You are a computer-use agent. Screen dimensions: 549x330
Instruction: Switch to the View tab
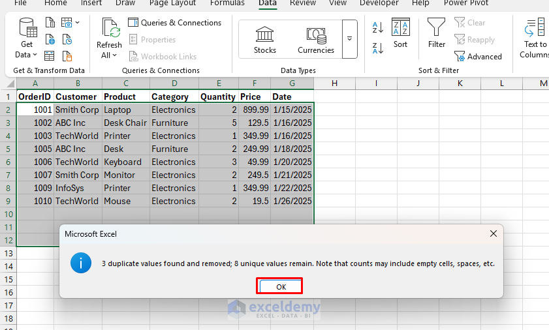click(337, 3)
